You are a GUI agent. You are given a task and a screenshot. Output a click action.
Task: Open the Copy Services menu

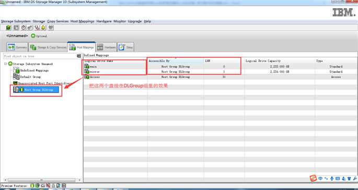point(58,21)
